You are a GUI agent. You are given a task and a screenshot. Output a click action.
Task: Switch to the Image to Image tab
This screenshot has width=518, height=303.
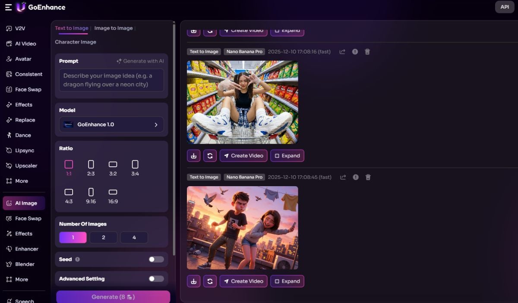(114, 28)
